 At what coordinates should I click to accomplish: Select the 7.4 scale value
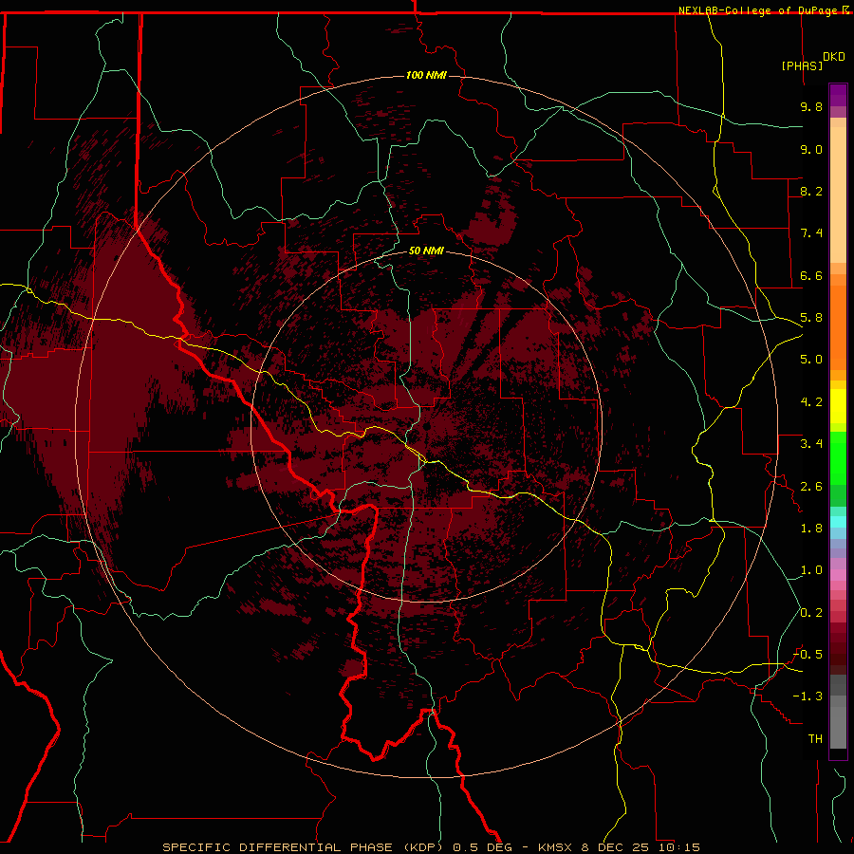[811, 233]
